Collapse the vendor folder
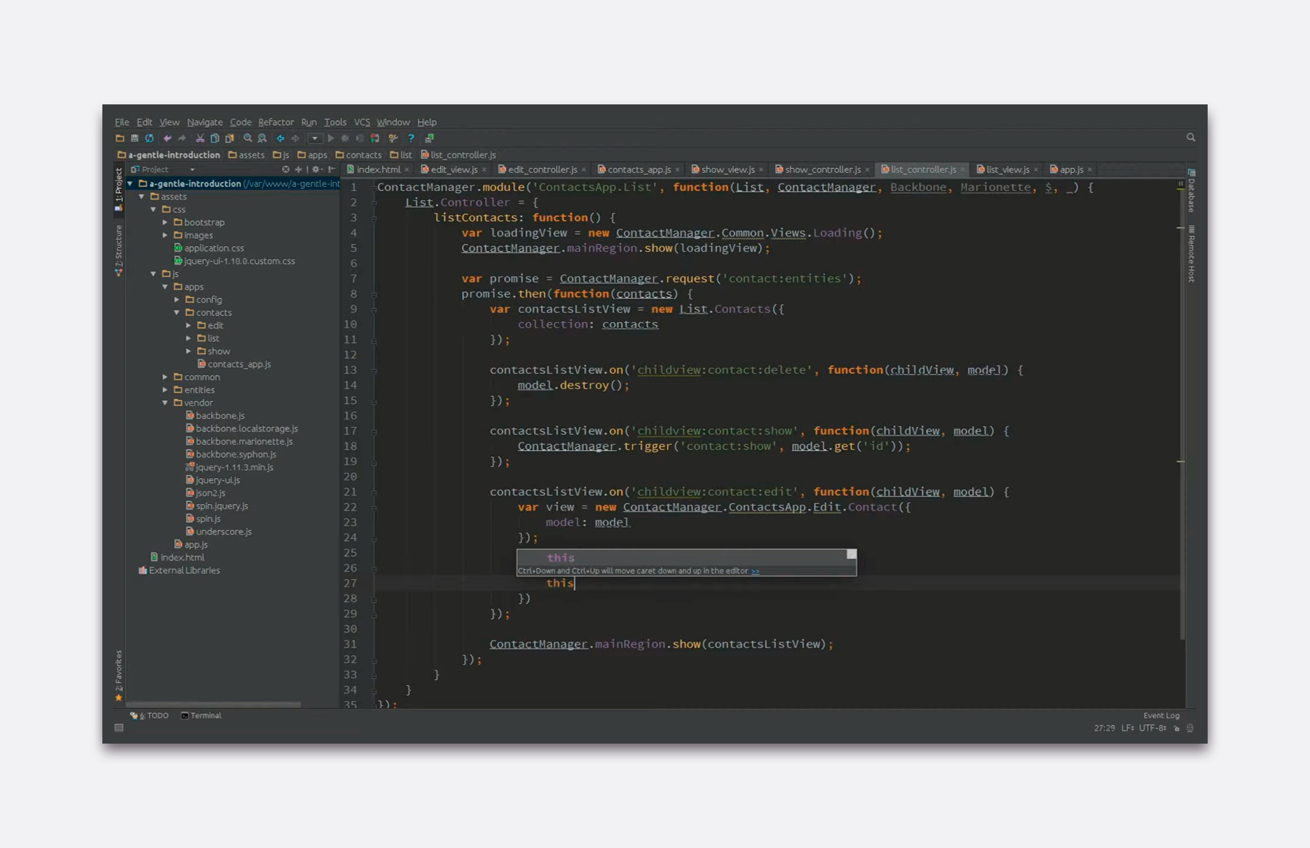 (x=165, y=403)
